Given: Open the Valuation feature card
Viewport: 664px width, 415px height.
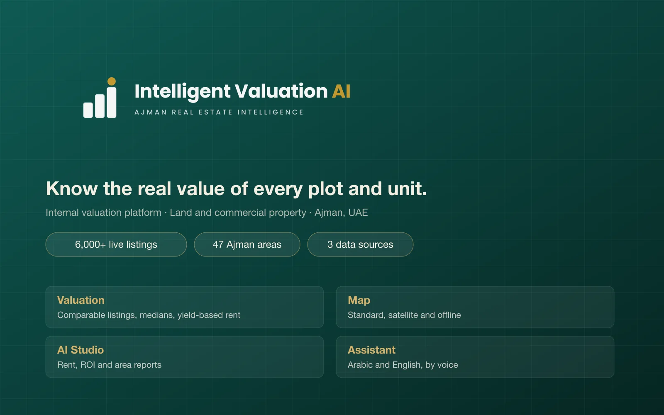Looking at the screenshot, I should (185, 307).
